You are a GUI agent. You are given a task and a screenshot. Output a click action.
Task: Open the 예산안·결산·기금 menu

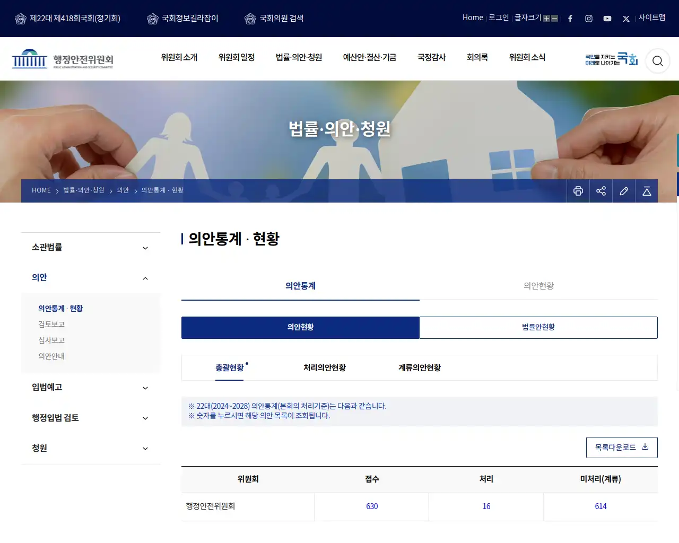pyautogui.click(x=370, y=57)
